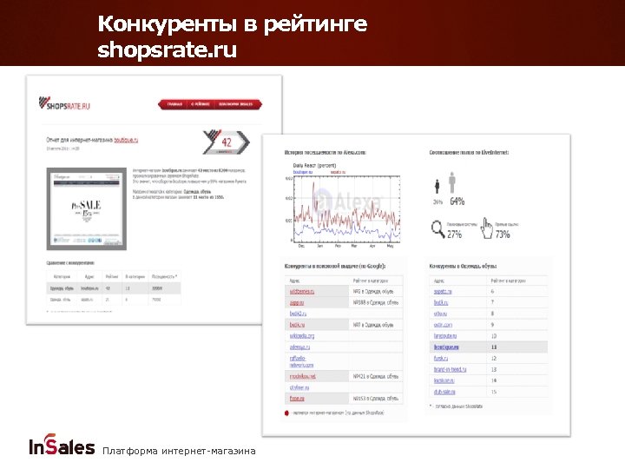This screenshot has height=469, width=625.
Task: Click the pointing hand direct-links icon 73%
Action: click(486, 228)
